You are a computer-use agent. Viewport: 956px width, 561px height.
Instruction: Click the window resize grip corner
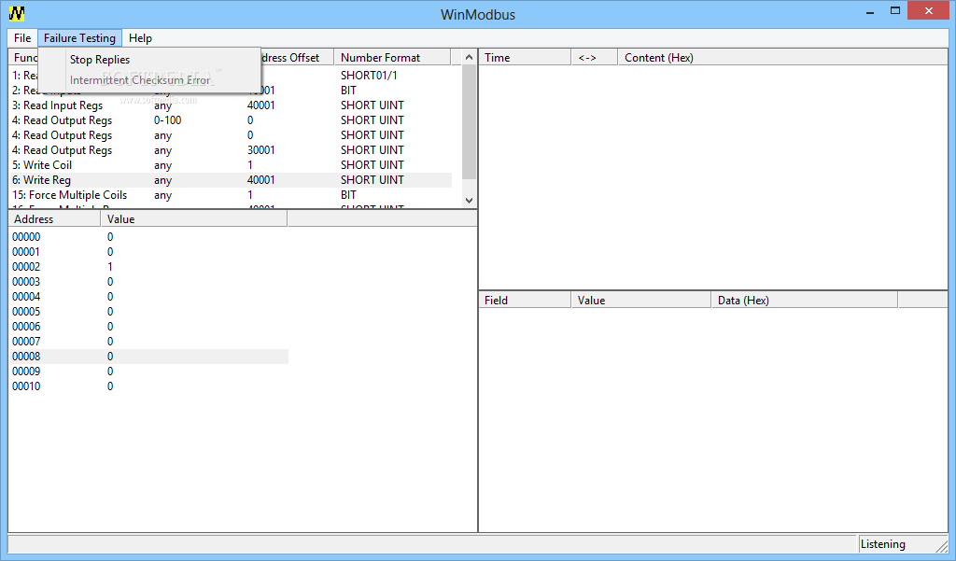(x=942, y=546)
